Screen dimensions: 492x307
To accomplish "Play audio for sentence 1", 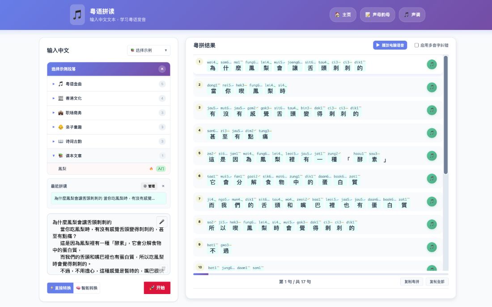I will pyautogui.click(x=432, y=64).
